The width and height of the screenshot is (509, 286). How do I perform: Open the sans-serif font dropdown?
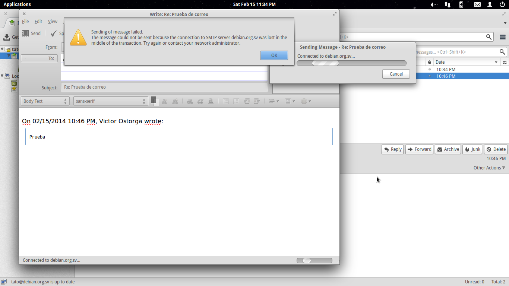111,101
